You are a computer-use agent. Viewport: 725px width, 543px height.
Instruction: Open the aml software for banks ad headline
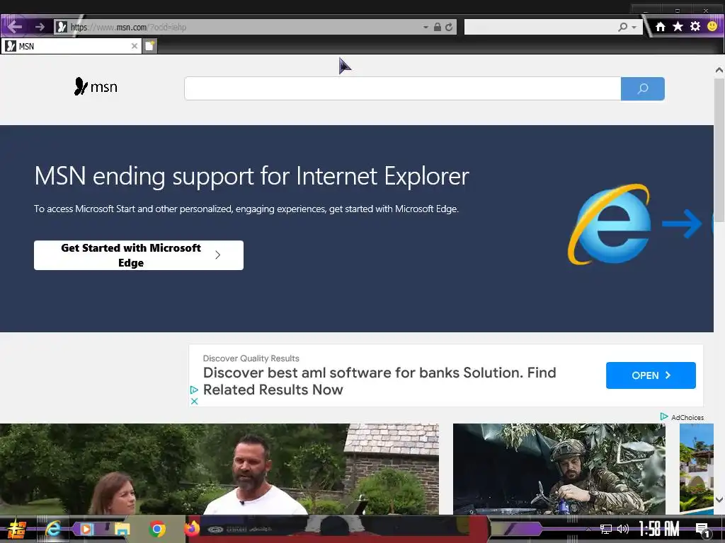click(x=379, y=381)
